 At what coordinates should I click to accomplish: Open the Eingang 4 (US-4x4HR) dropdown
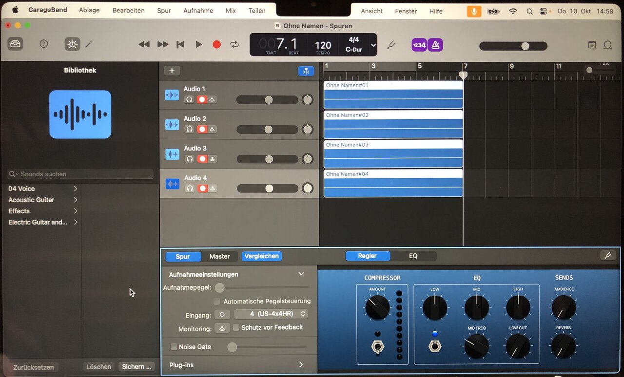coord(271,314)
